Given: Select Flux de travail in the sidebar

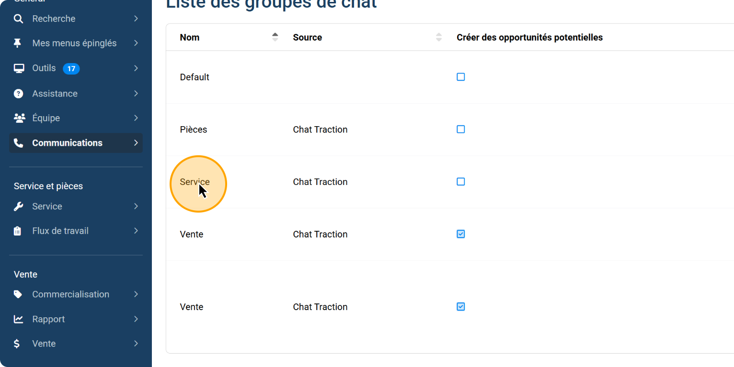Looking at the screenshot, I should point(60,231).
